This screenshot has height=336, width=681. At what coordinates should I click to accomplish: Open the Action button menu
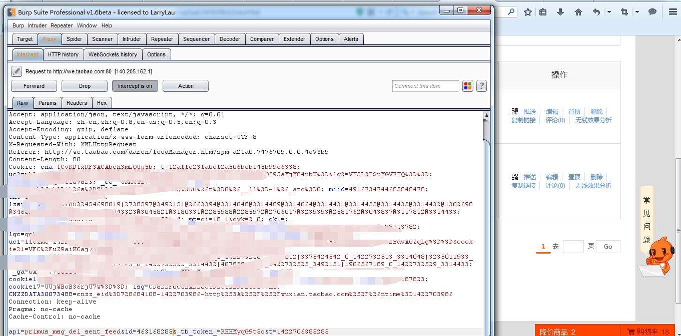186,86
